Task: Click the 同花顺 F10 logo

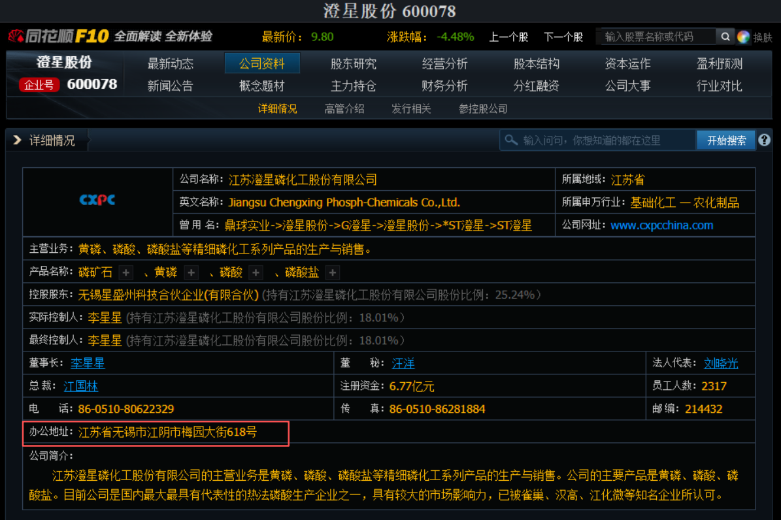Action: tap(58, 36)
